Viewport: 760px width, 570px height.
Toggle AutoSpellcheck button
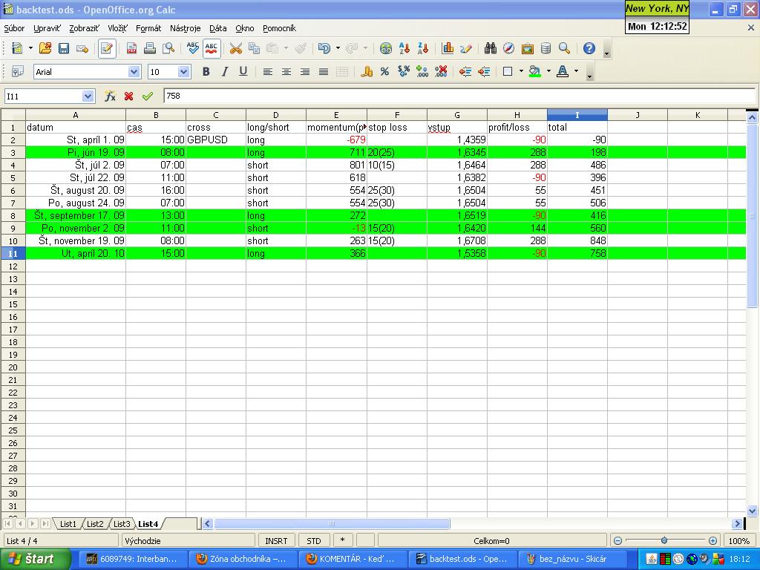coord(212,48)
